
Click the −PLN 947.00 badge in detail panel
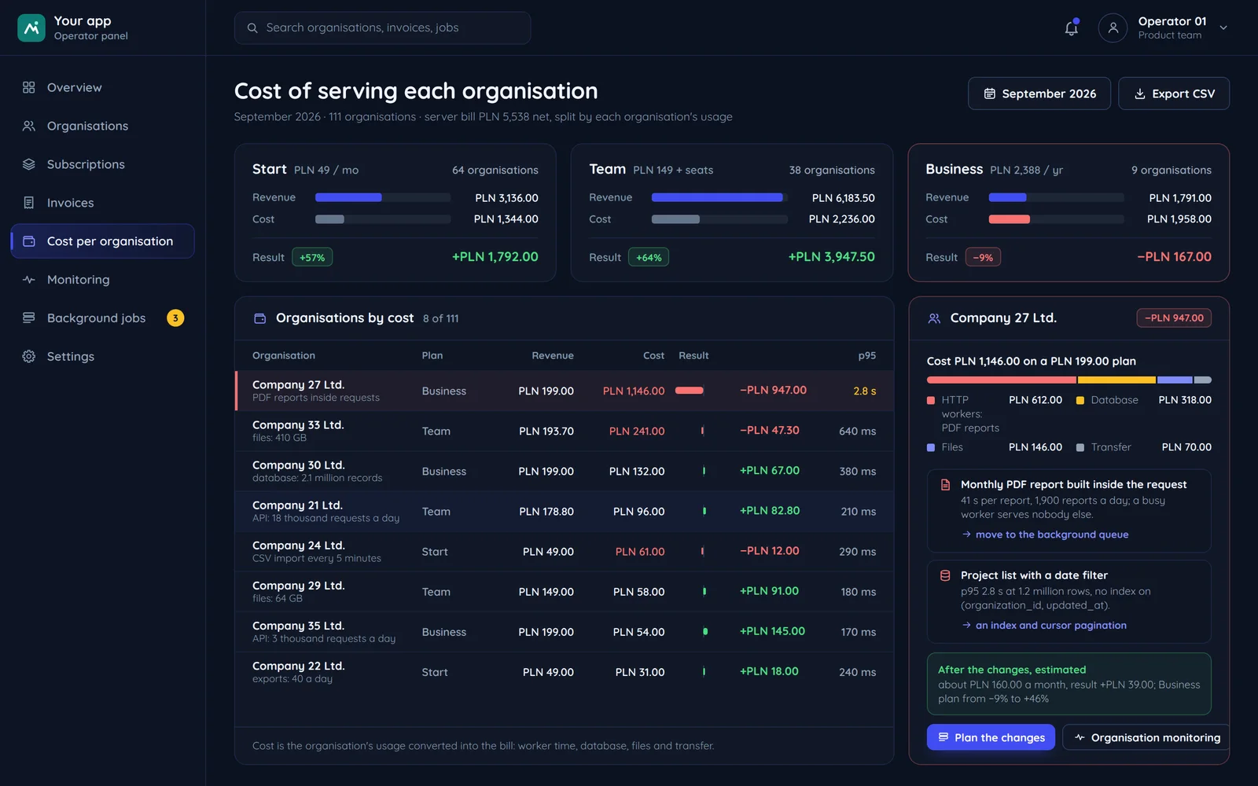coord(1174,318)
